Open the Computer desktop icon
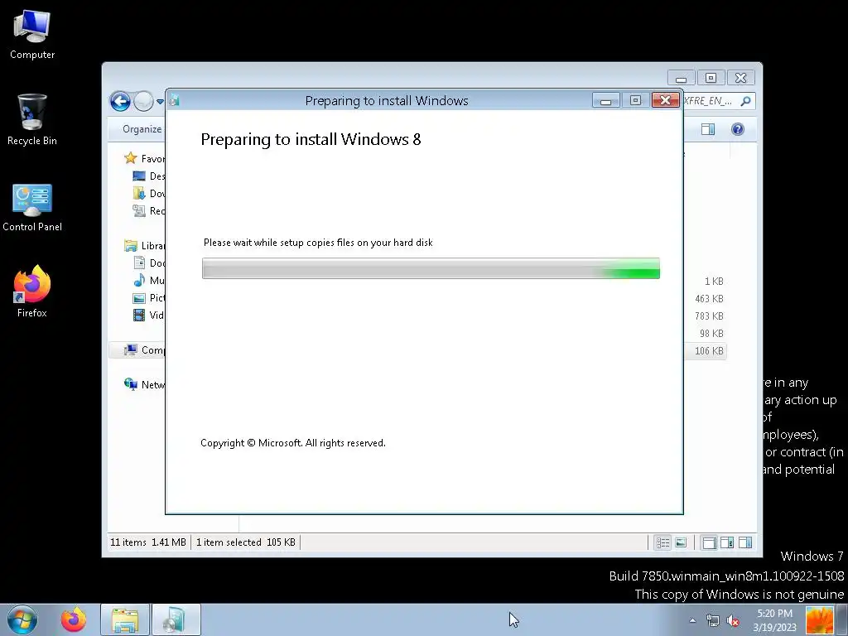 click(x=32, y=35)
